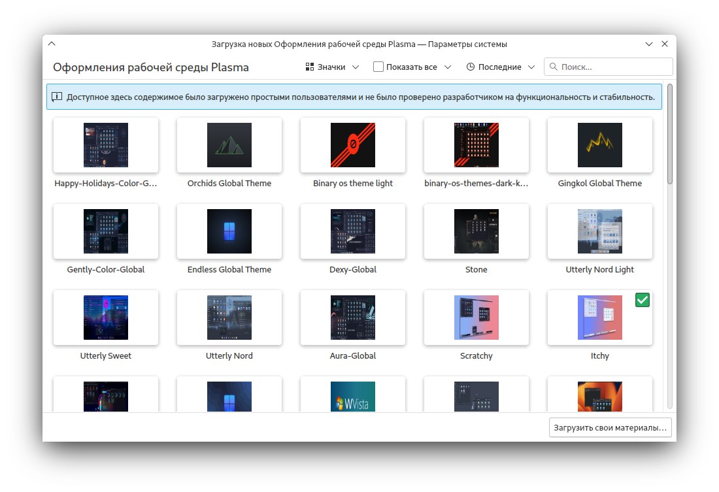Open the Последние sort order dropdown arrow

(x=531, y=67)
